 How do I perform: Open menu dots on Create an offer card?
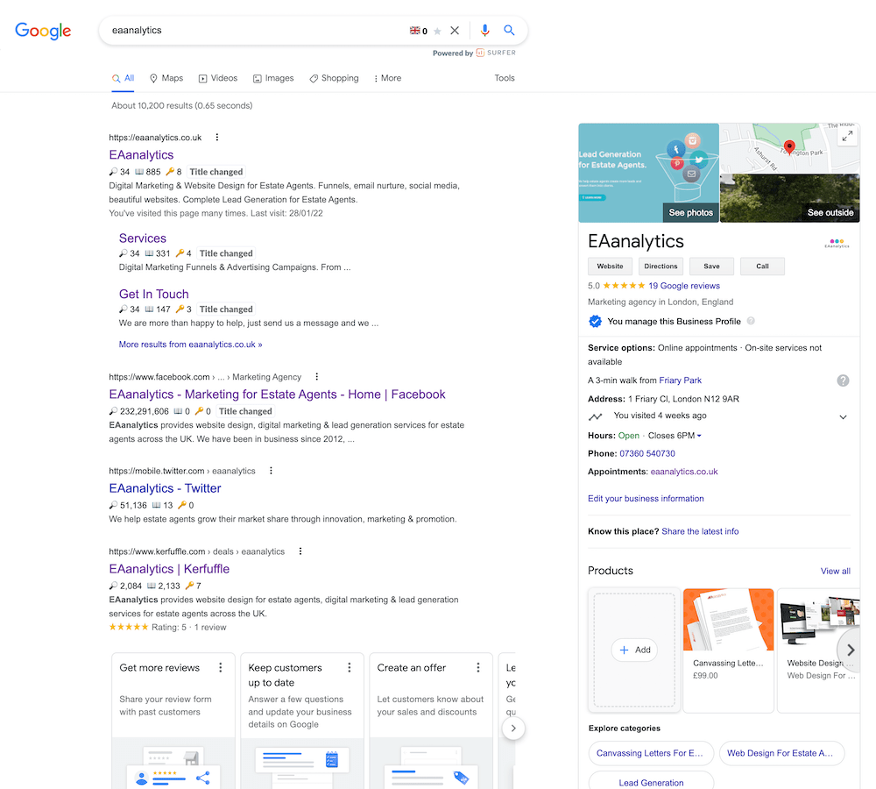tap(478, 667)
